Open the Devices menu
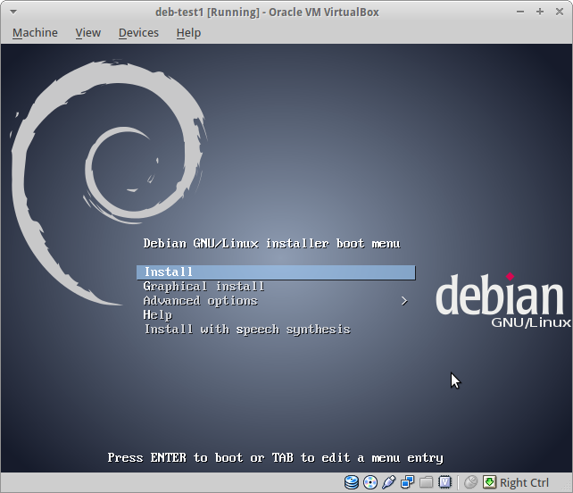This screenshot has width=573, height=493. [x=138, y=33]
